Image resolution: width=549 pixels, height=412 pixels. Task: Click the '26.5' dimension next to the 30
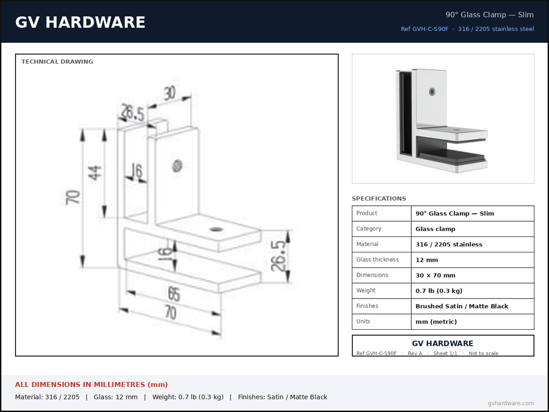click(133, 112)
